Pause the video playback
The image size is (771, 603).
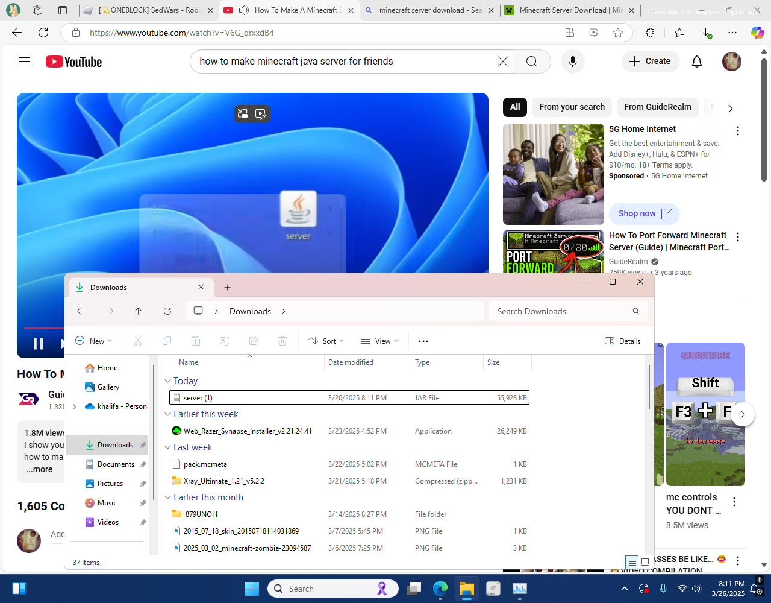point(38,344)
